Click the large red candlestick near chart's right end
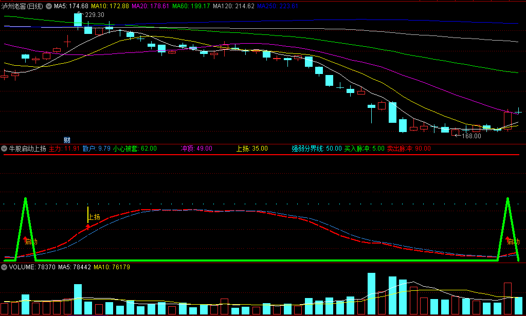Screen dimensions: 526x316 point(507,121)
